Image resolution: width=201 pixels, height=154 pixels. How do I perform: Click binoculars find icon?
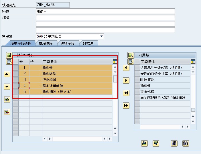[x=174, y=143]
